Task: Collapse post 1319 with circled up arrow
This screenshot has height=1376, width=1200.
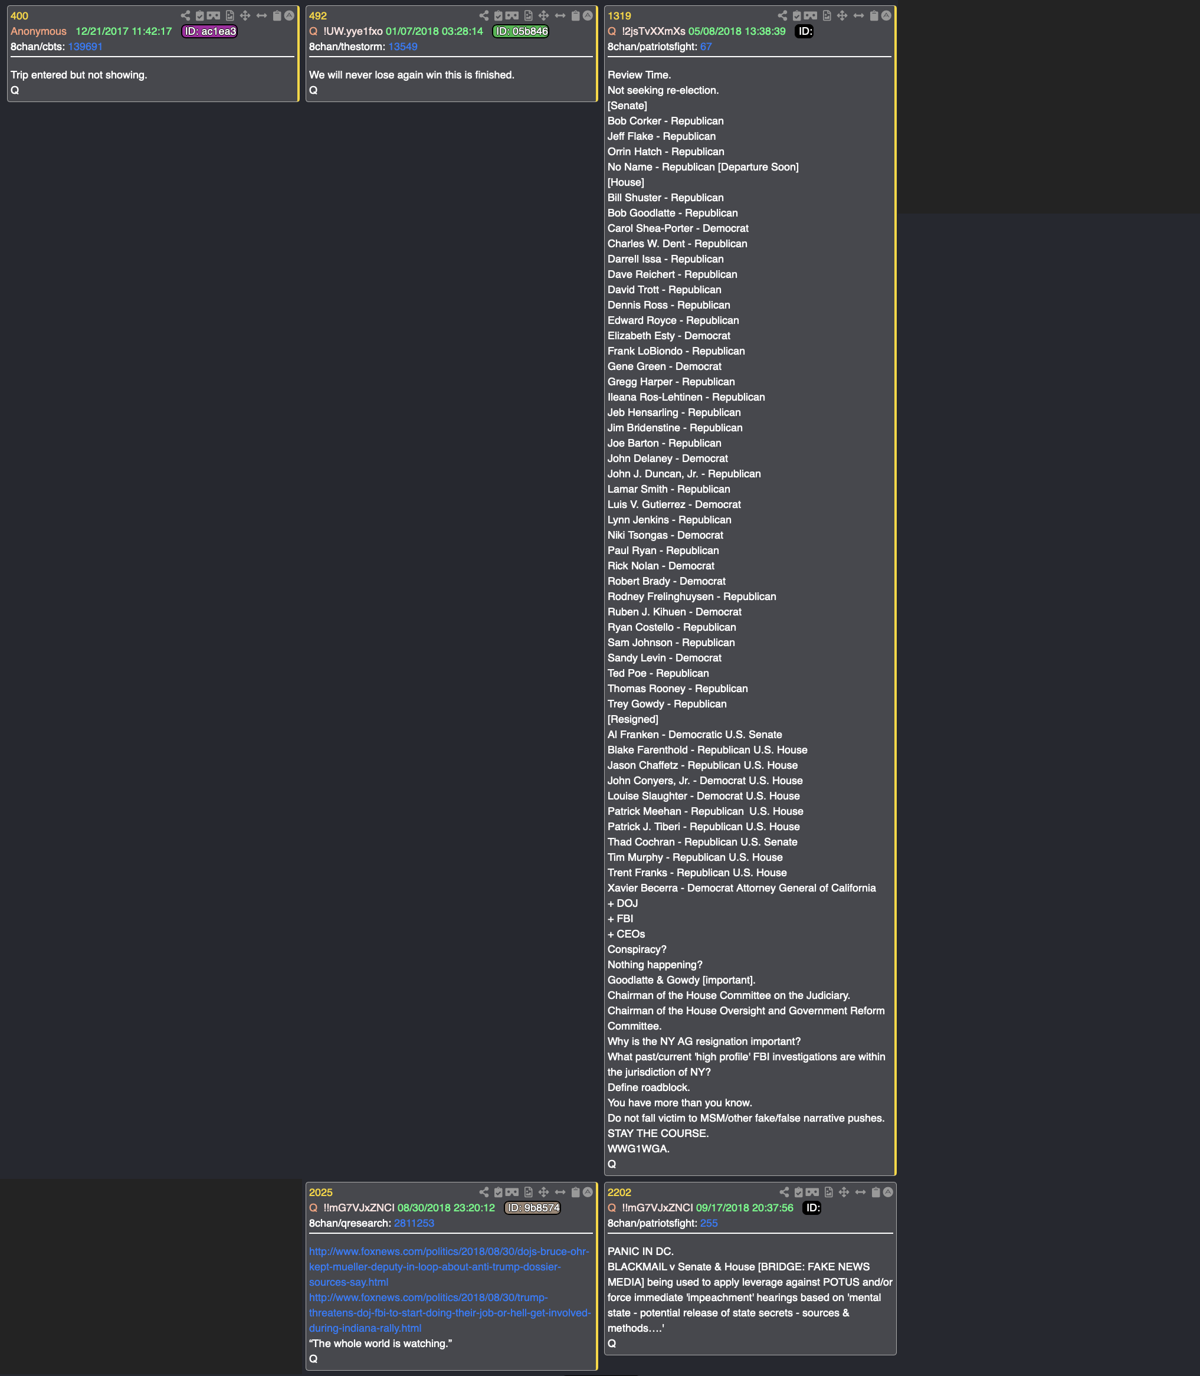Action: point(887,15)
